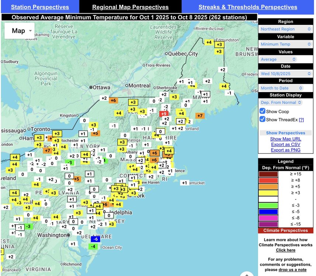The image size is (316, 276).
Task: Click the dark red ≥ +15 legend swatch
Action: pos(268,174)
